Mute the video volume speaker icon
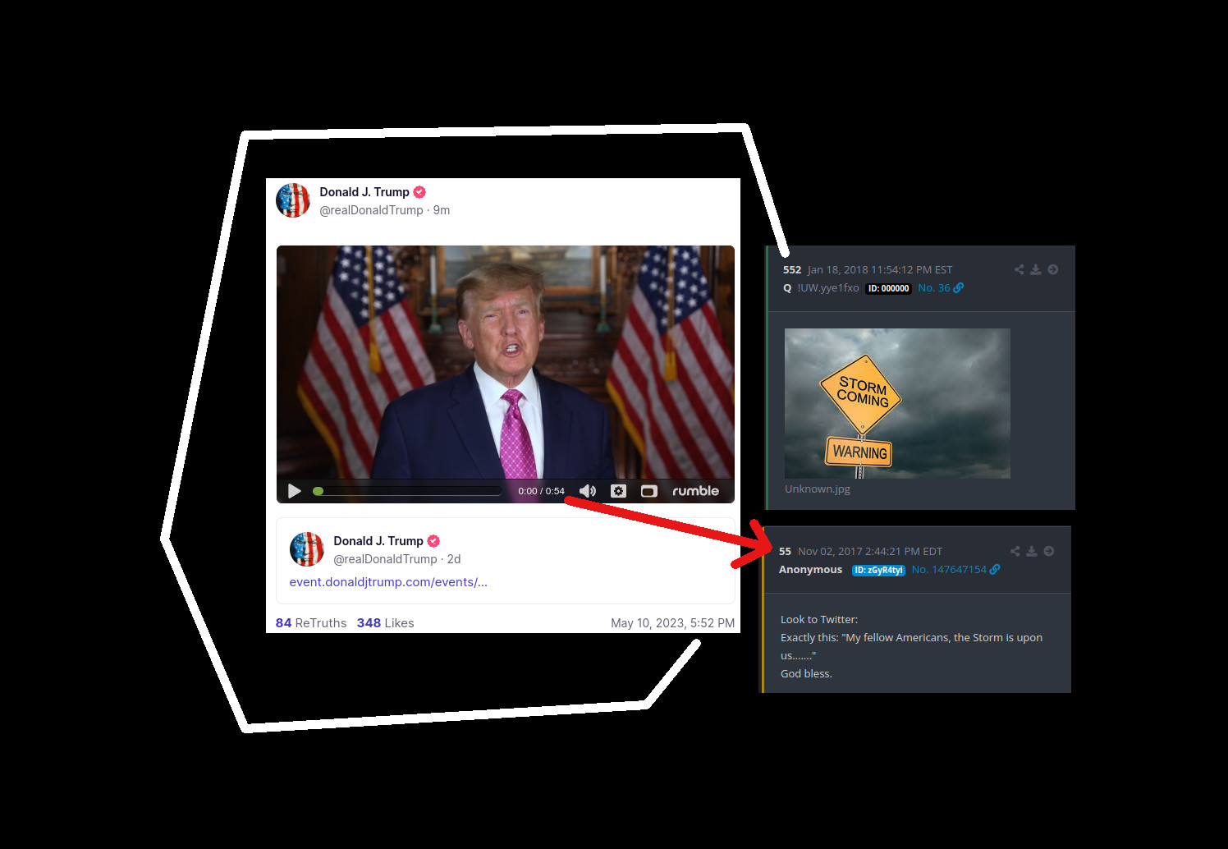 click(x=588, y=491)
